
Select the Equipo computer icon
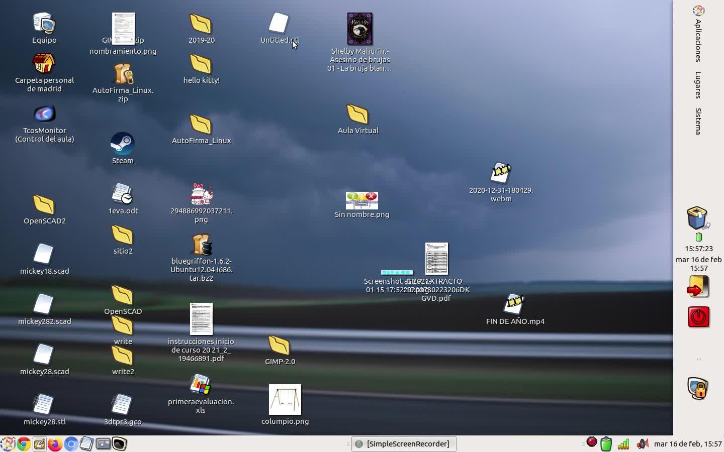coord(44,24)
